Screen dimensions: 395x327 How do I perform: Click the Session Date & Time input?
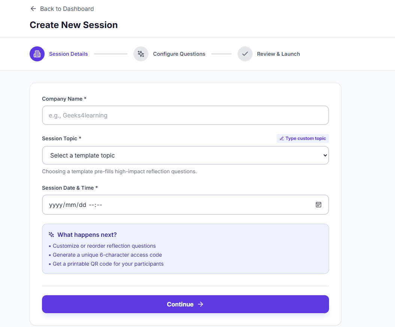coord(169,205)
